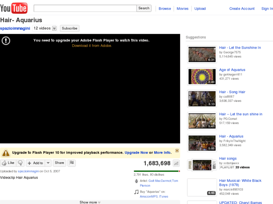The image size is (273, 204).
Task: Like the video with thumbs up
Action: point(8,163)
